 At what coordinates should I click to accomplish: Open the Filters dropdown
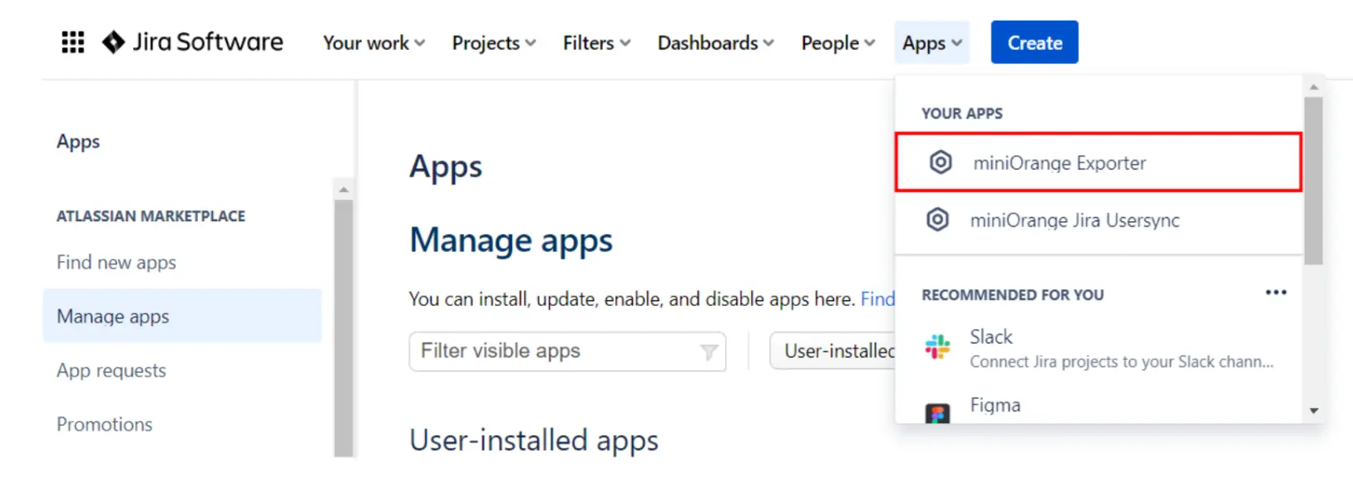point(596,42)
